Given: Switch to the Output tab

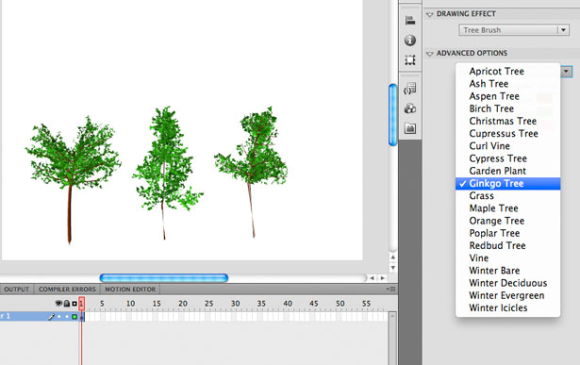Looking at the screenshot, I should click(17, 290).
